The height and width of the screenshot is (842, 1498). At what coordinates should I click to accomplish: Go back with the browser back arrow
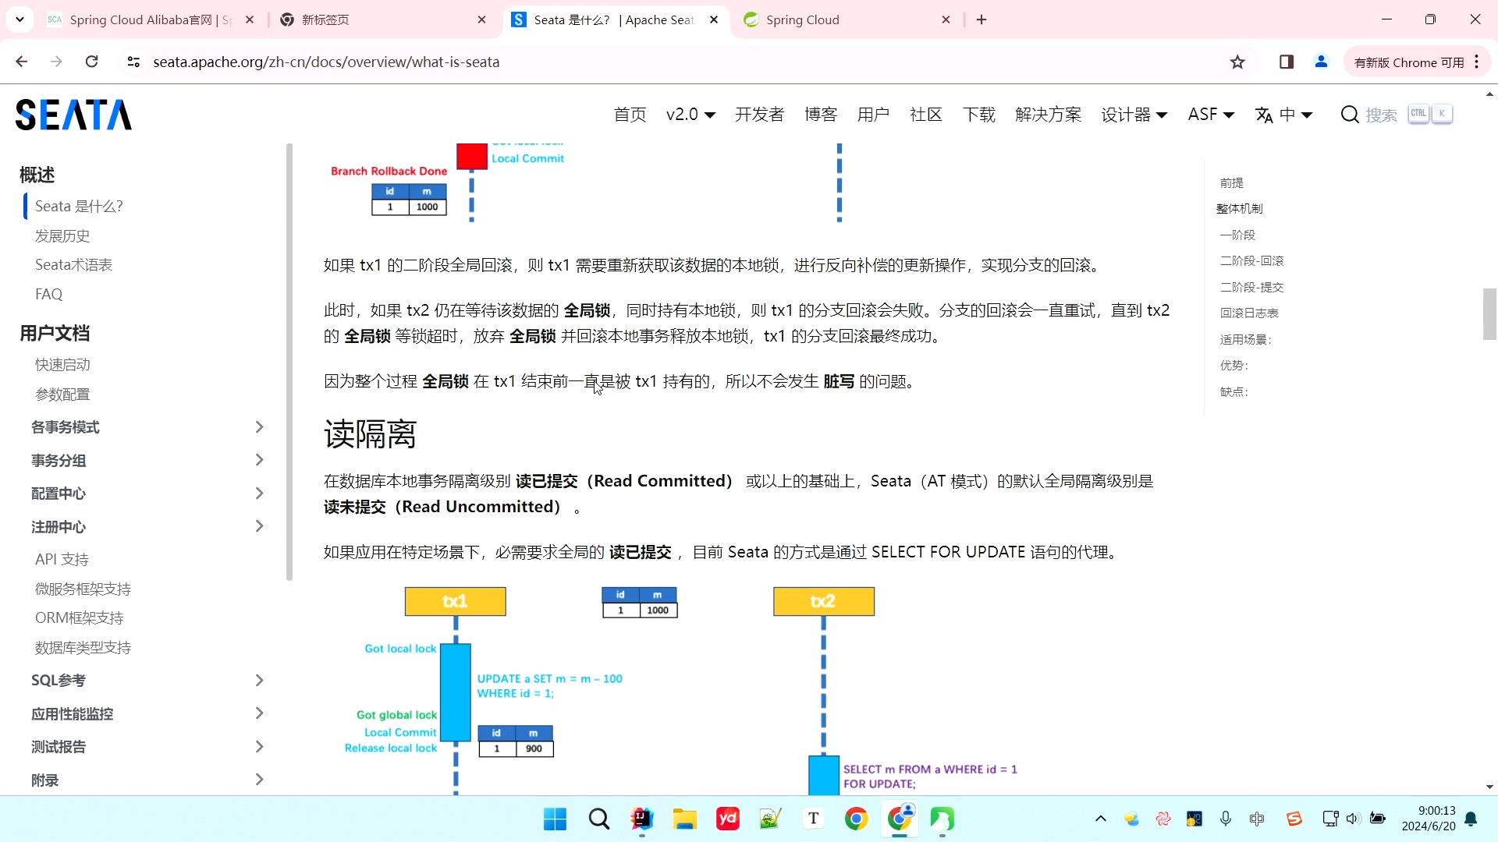(22, 62)
